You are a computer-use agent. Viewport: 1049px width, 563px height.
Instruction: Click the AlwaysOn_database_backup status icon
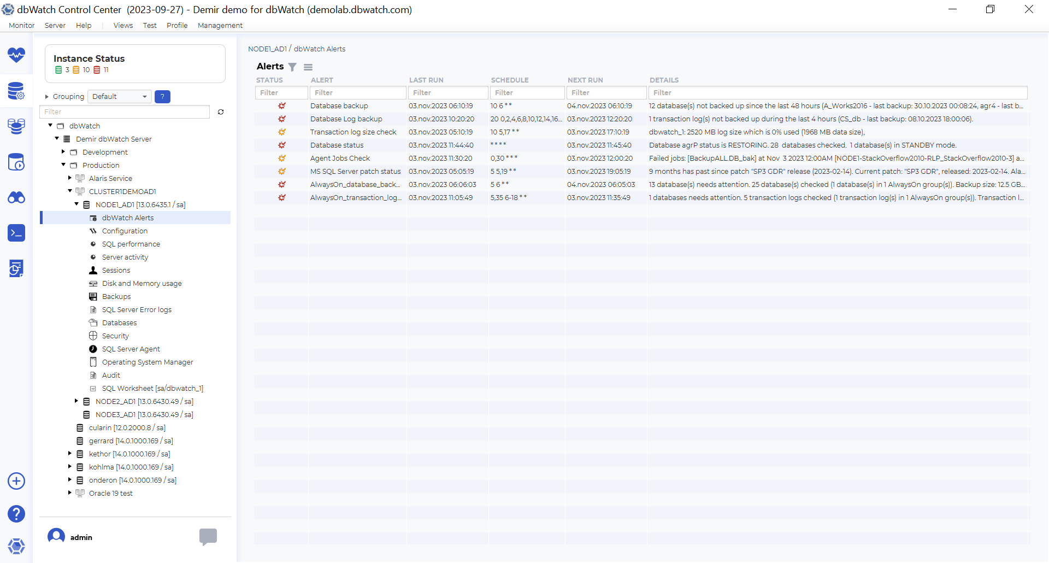pos(282,184)
